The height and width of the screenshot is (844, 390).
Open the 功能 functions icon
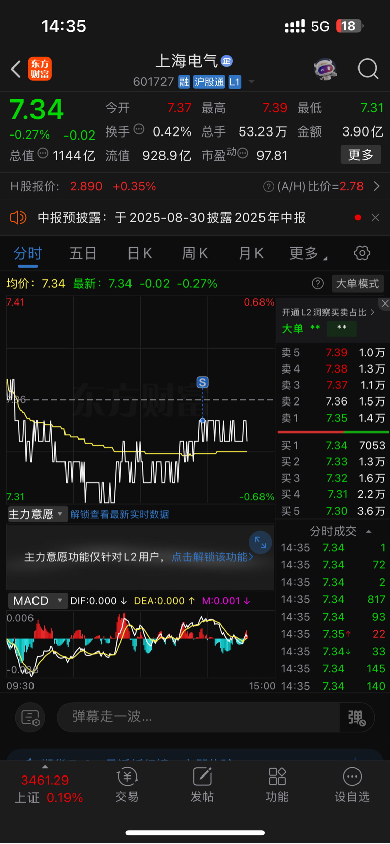[277, 785]
